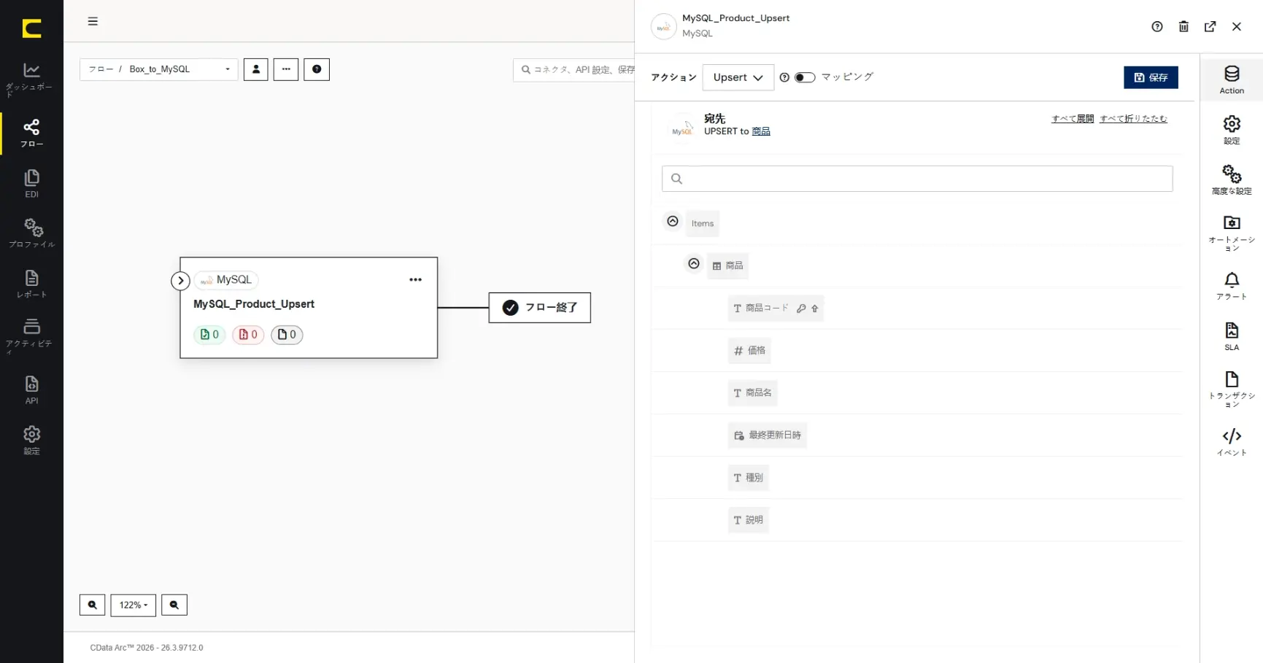Click the flow help question button
The height and width of the screenshot is (663, 1263).
pyautogui.click(x=317, y=69)
